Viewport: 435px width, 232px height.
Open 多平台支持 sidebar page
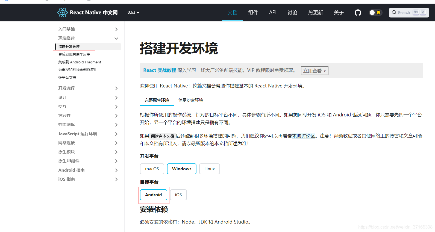pyautogui.click(x=67, y=77)
